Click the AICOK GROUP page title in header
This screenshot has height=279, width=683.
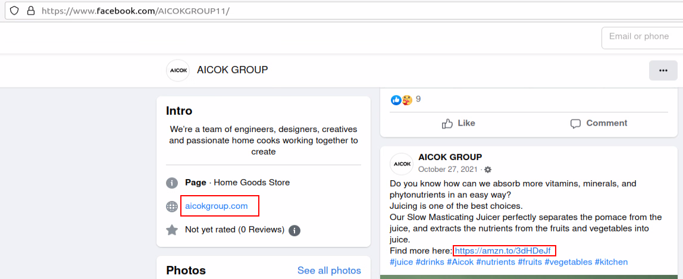(233, 70)
